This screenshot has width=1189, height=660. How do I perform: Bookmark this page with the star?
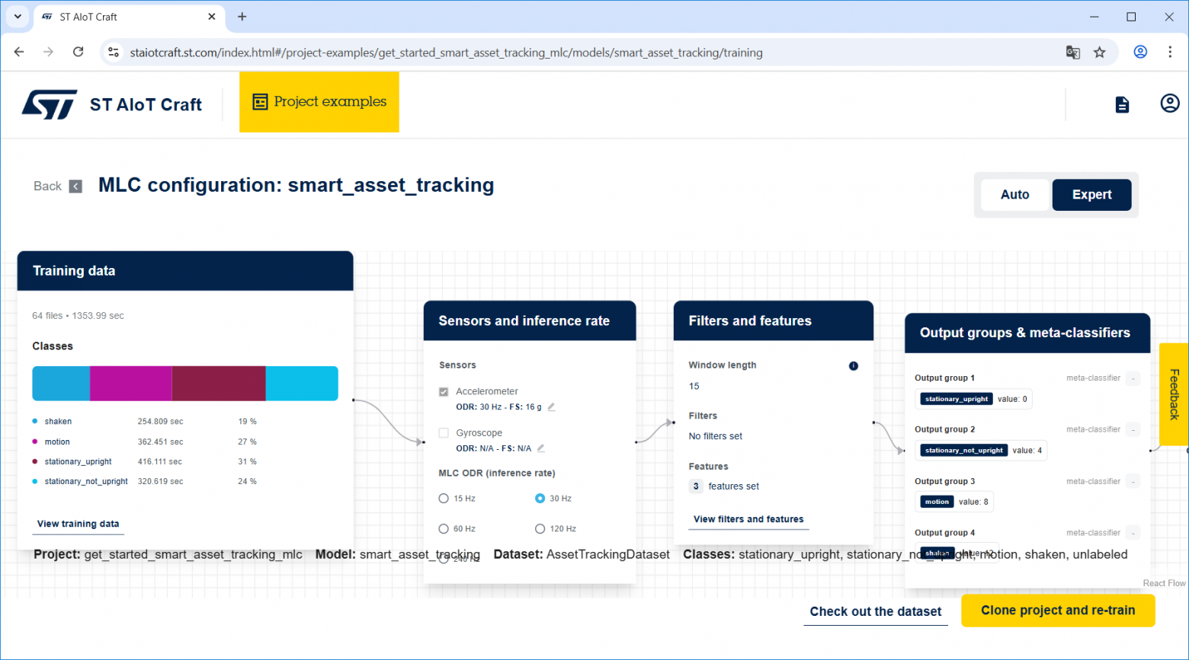[1099, 53]
